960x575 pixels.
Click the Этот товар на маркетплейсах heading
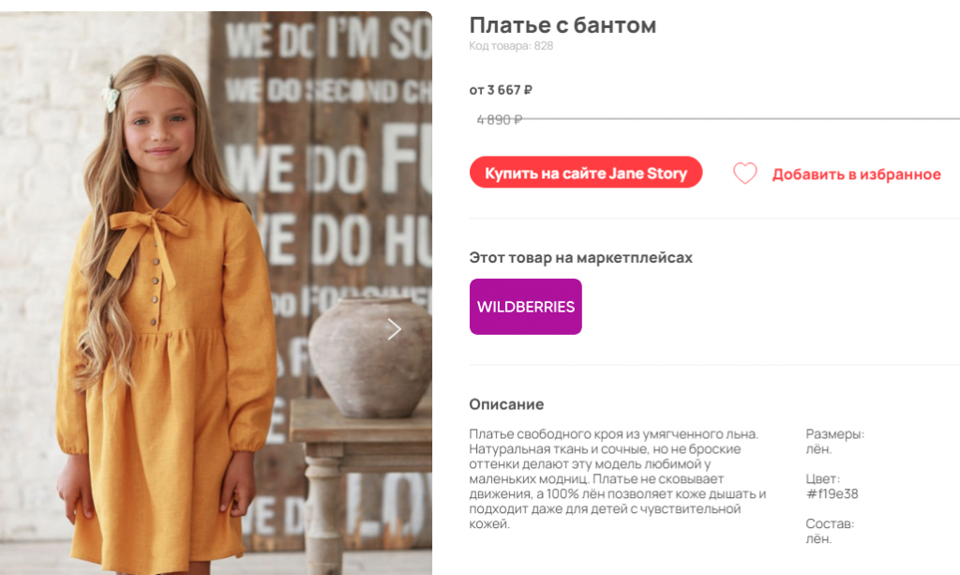point(580,257)
